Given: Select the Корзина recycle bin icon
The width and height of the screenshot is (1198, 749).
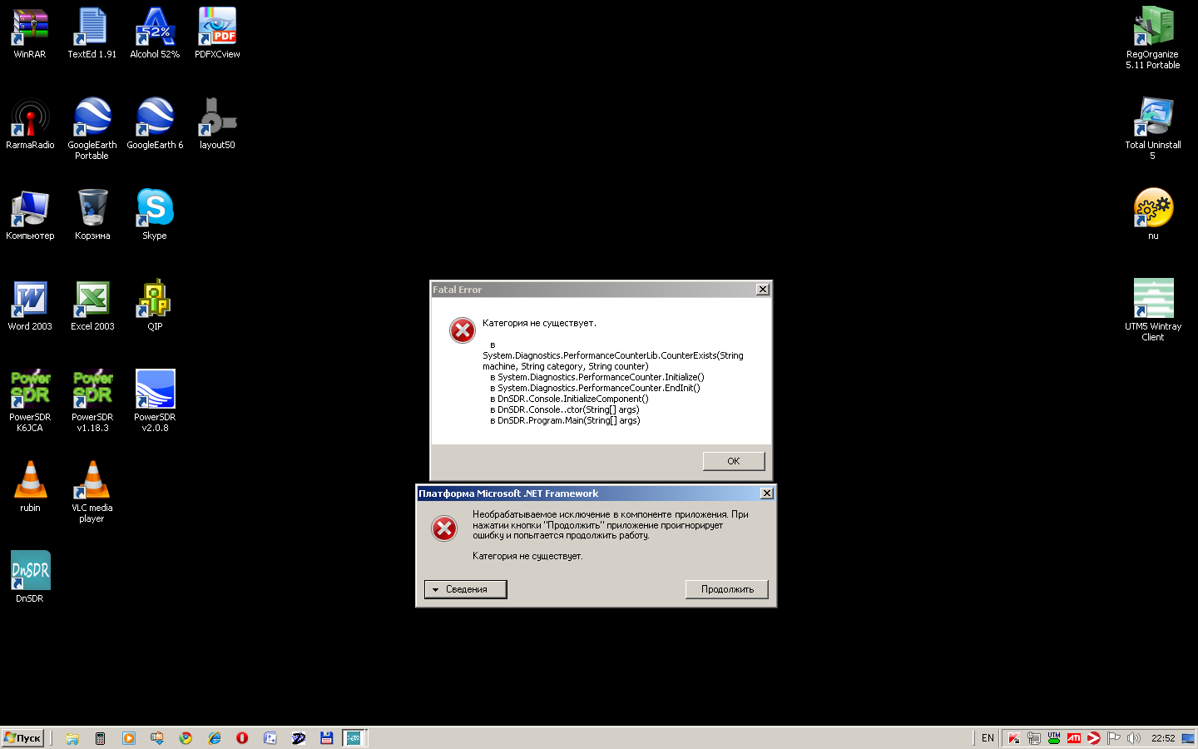Looking at the screenshot, I should (x=92, y=209).
